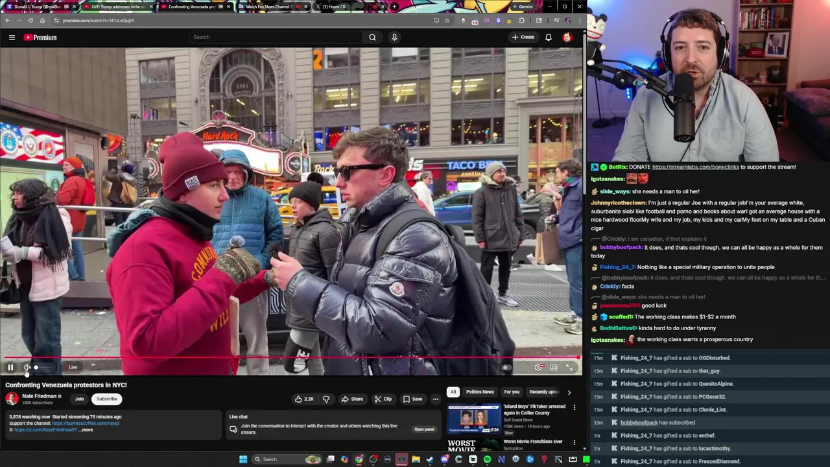
Task: Click the magnifier search button
Action: pyautogui.click(x=372, y=37)
